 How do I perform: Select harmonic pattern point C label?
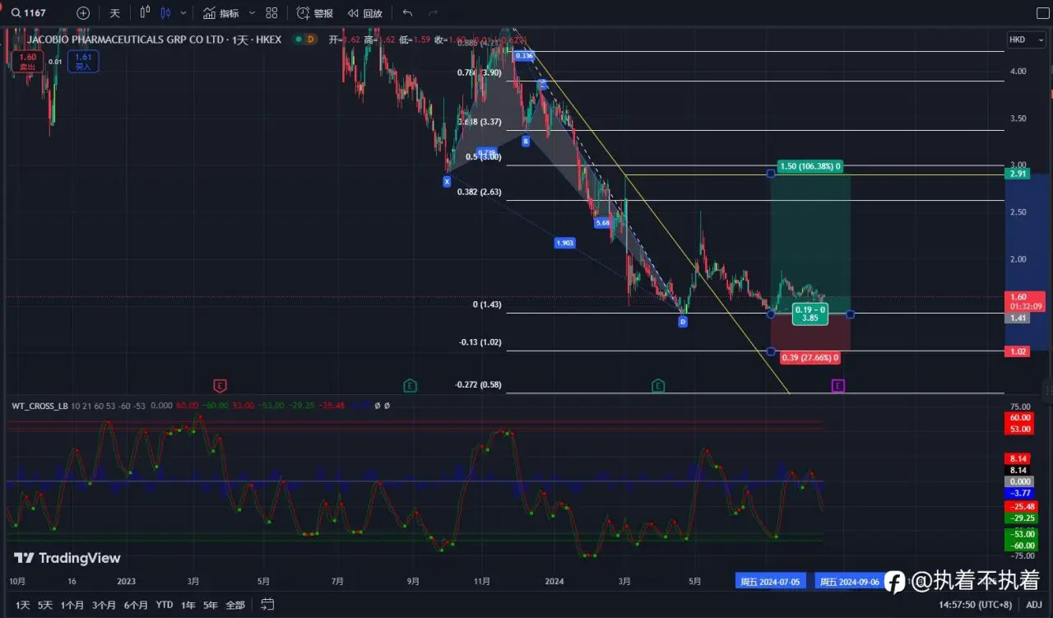pos(542,85)
